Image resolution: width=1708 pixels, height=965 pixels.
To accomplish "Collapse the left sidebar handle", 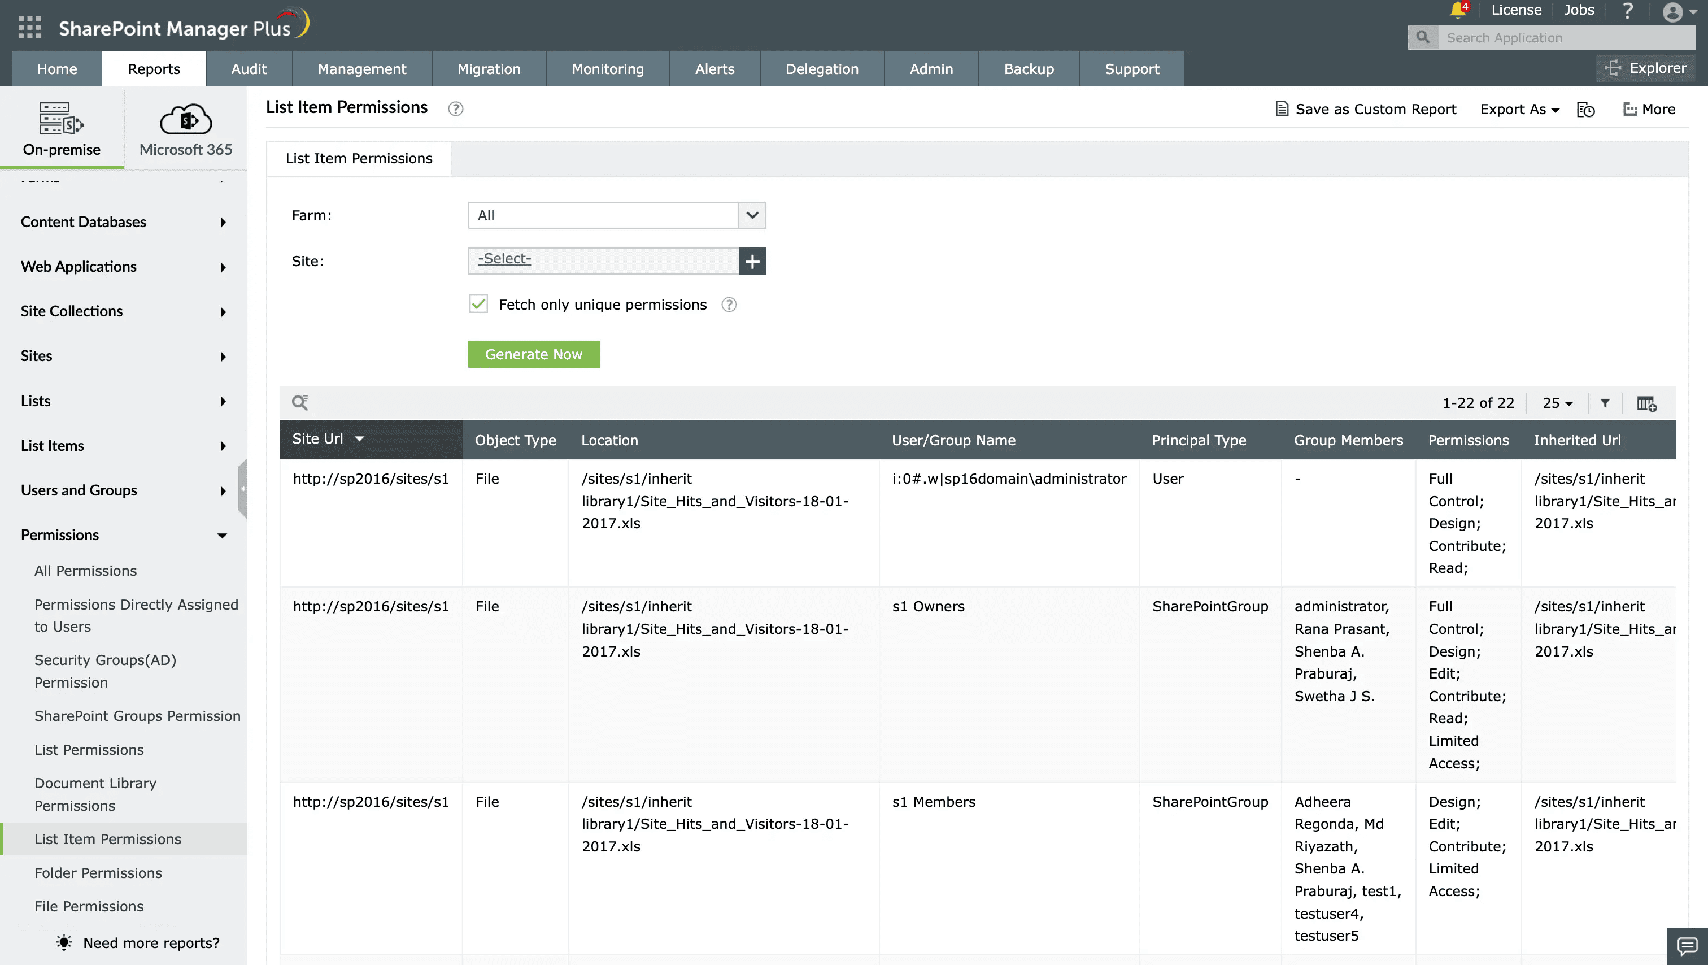I will point(243,489).
